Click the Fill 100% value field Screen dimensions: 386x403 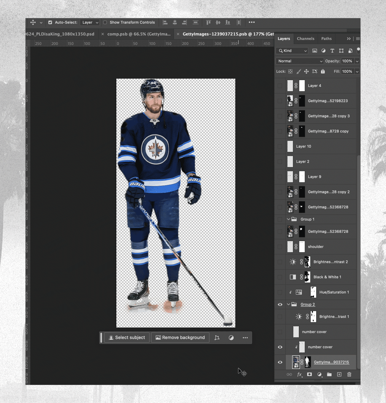click(x=347, y=72)
